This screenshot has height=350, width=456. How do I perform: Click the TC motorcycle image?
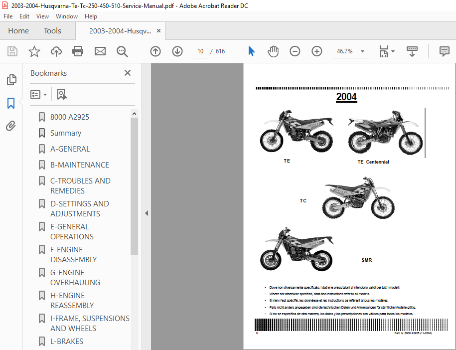point(358,197)
